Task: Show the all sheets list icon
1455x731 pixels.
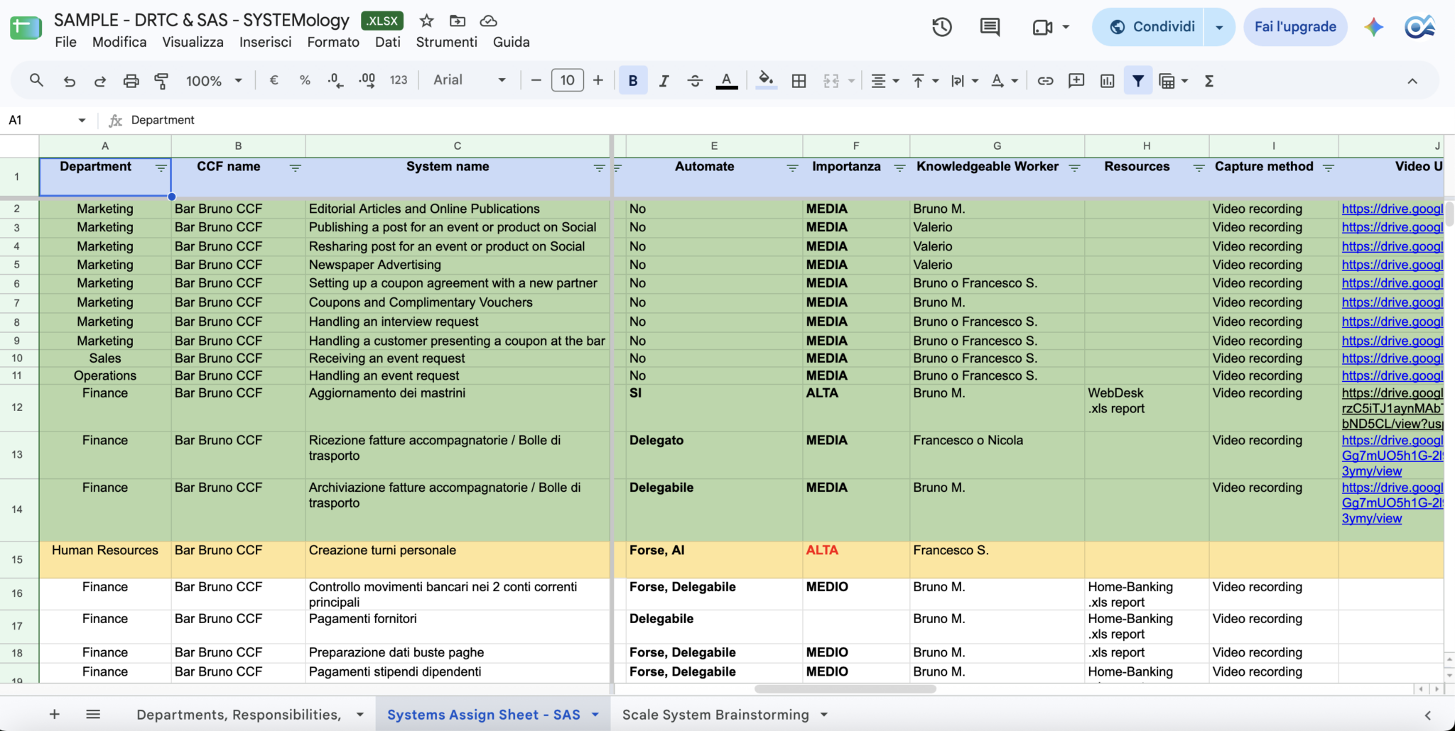Action: [x=93, y=714]
